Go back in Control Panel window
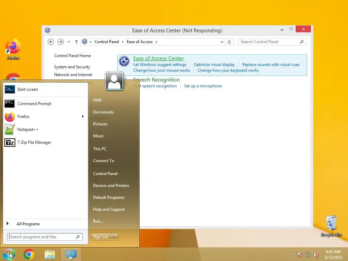The image size is (348, 261). click(51, 42)
